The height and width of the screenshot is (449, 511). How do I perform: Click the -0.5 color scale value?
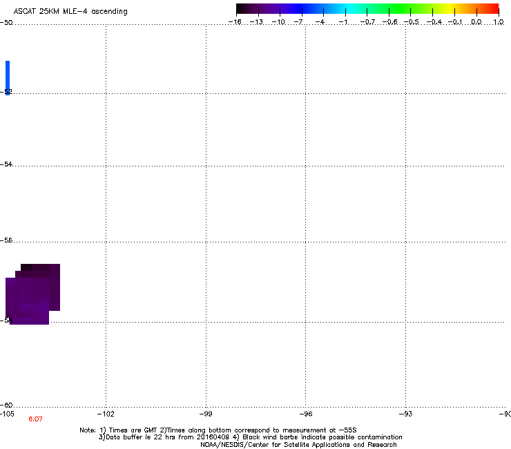[x=412, y=22]
